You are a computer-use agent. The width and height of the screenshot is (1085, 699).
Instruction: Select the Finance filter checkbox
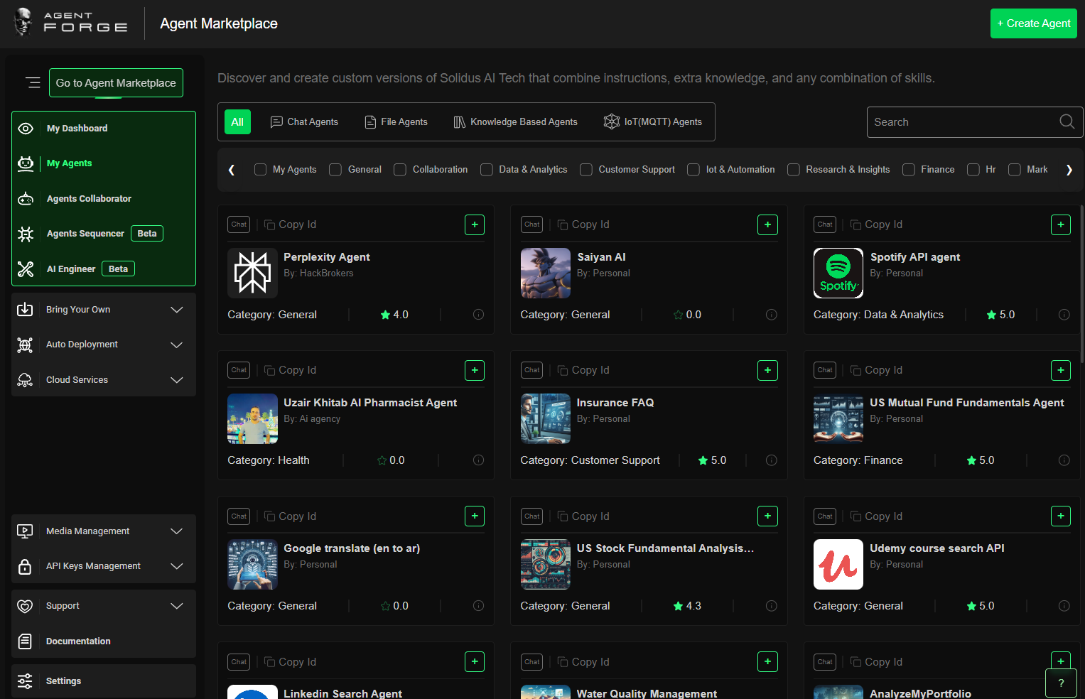pyautogui.click(x=909, y=170)
